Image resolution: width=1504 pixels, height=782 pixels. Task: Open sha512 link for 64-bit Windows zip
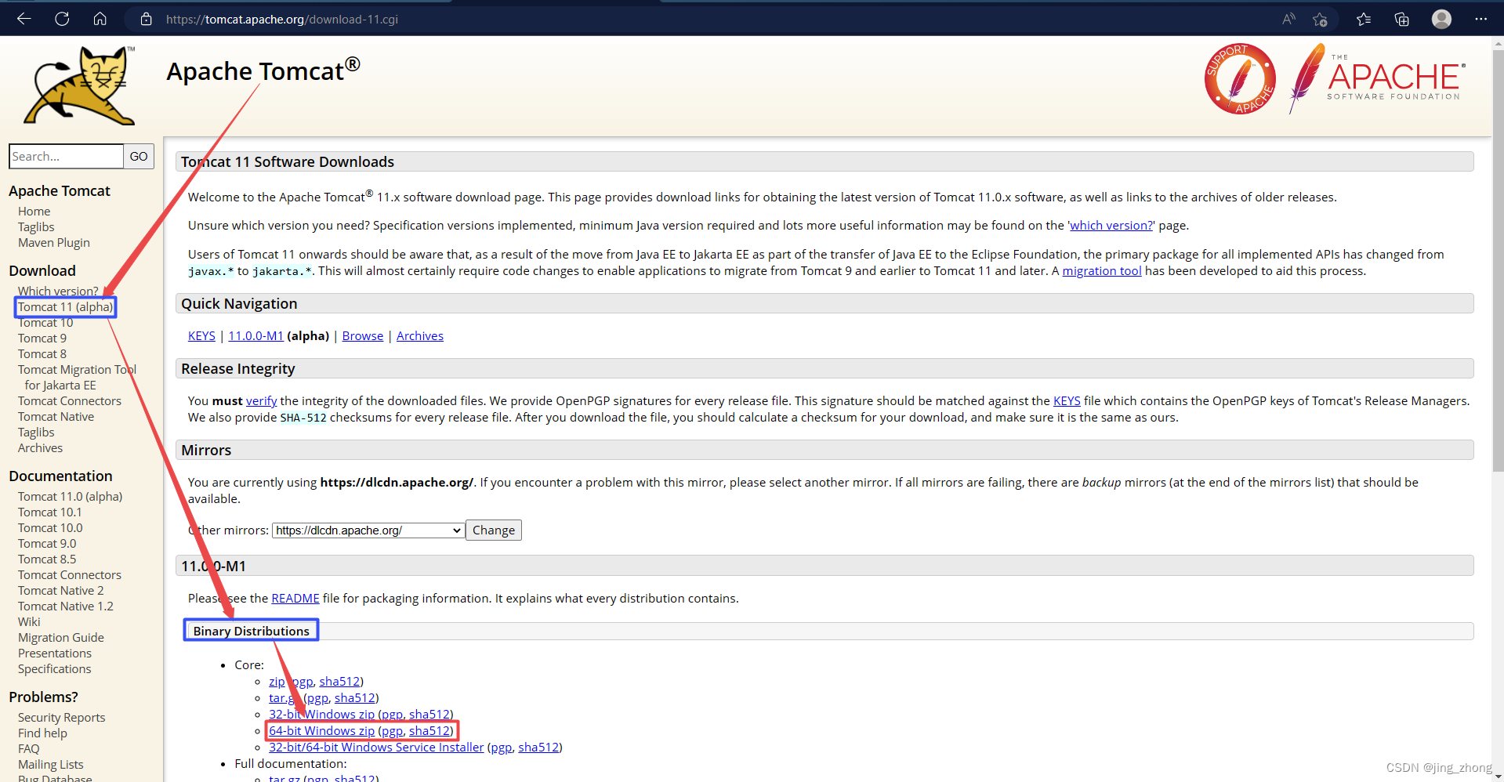click(429, 731)
